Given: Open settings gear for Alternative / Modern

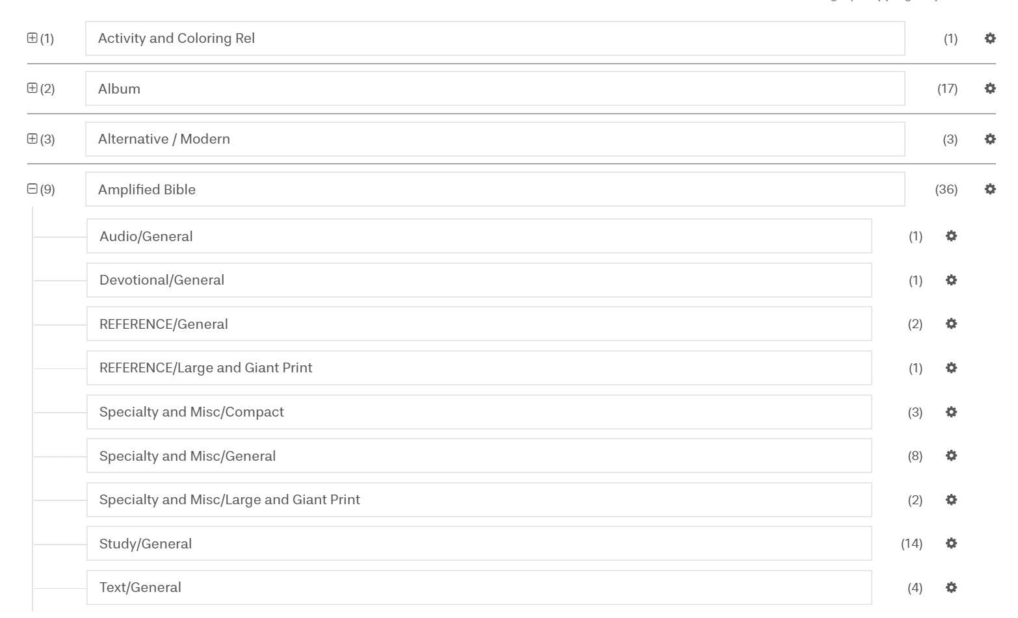Looking at the screenshot, I should (990, 139).
